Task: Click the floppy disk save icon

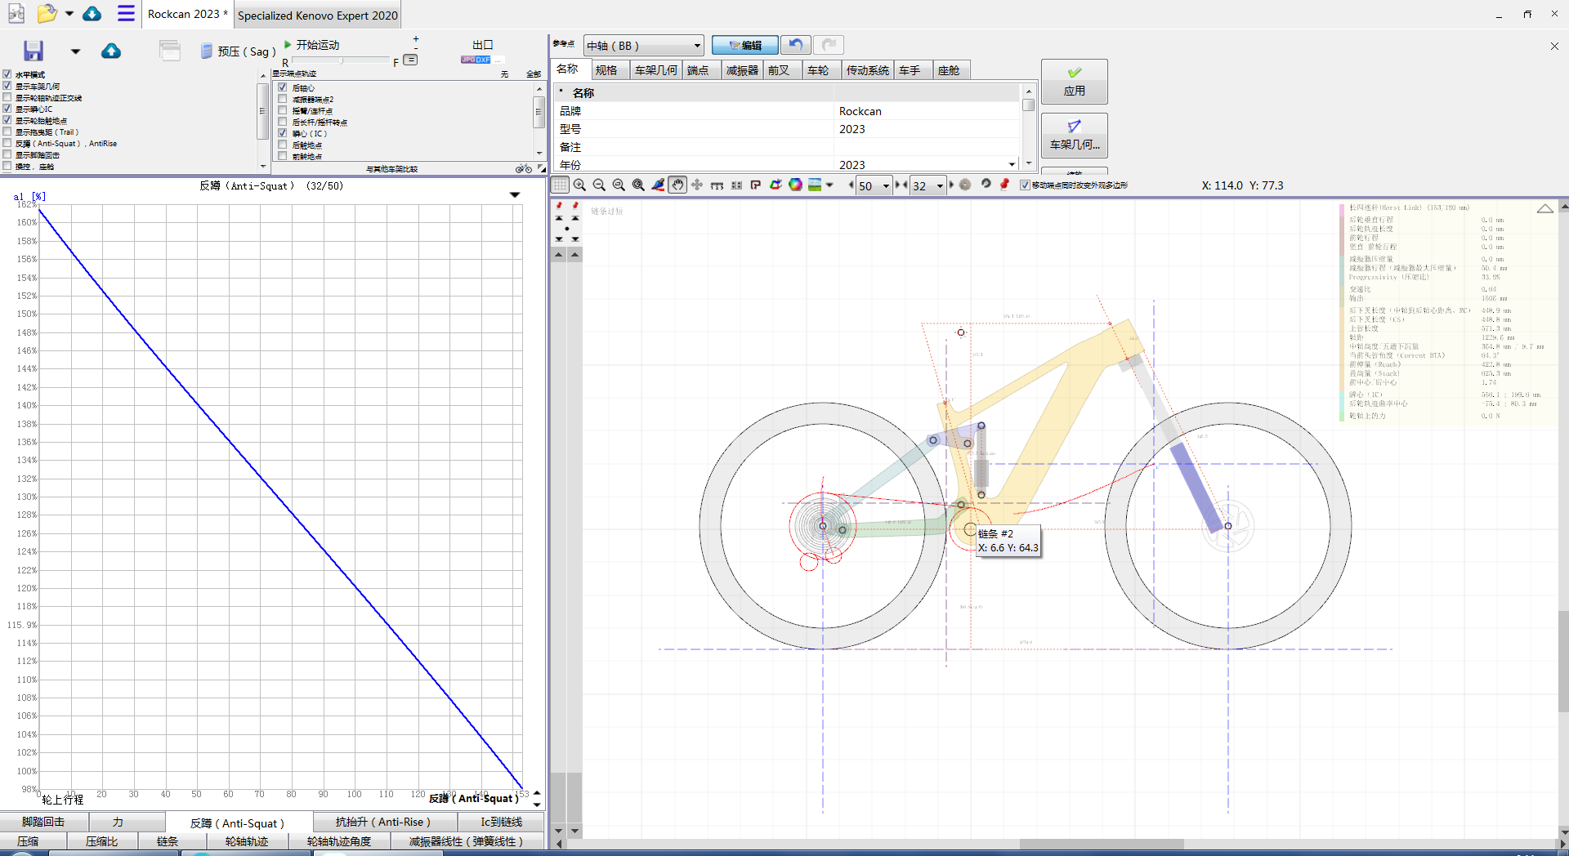Action: [34, 51]
